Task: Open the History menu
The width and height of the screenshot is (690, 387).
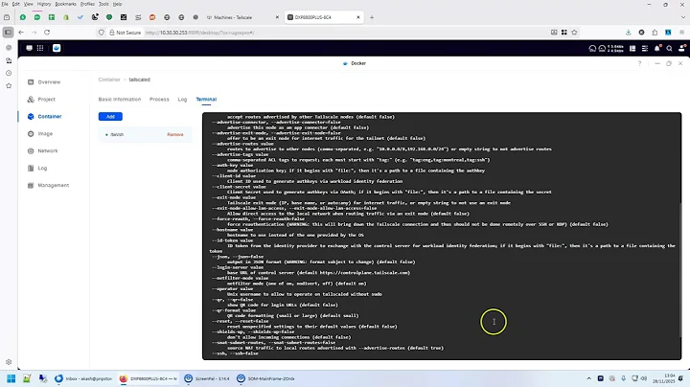Action: [x=44, y=4]
